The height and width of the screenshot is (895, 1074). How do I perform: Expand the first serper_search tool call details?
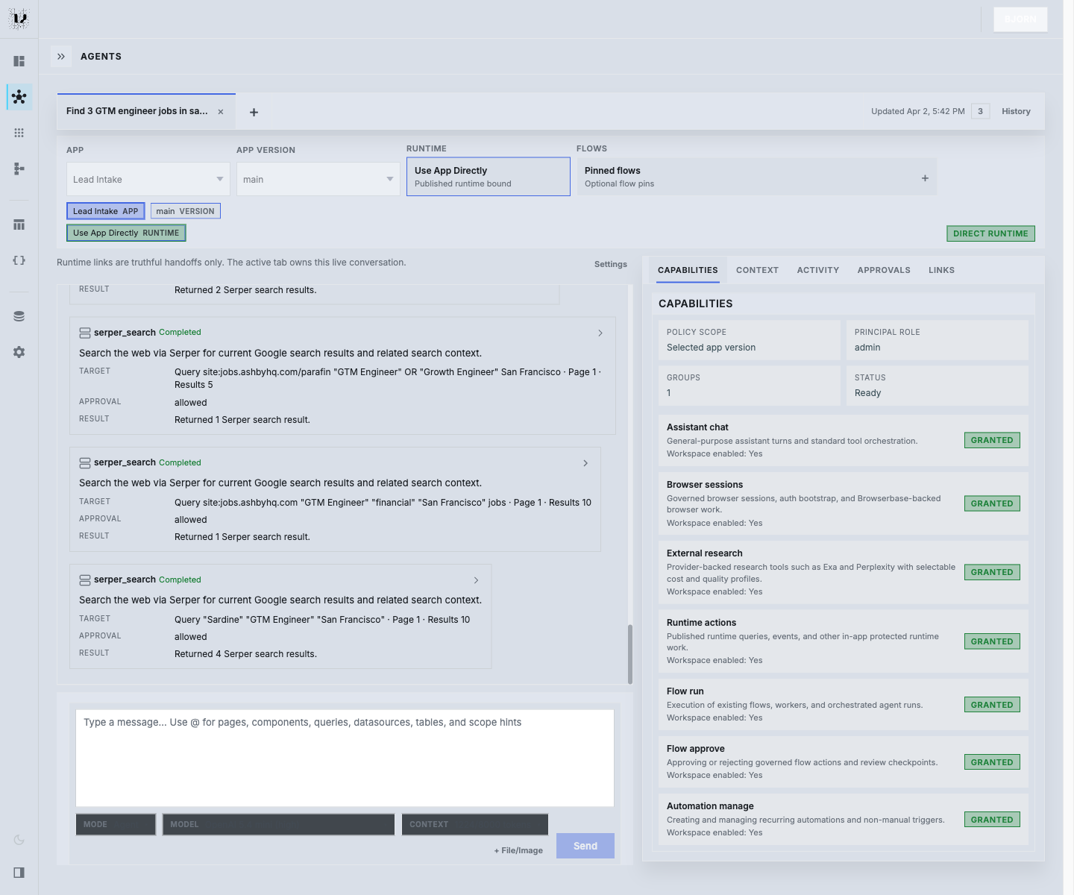[x=600, y=333]
